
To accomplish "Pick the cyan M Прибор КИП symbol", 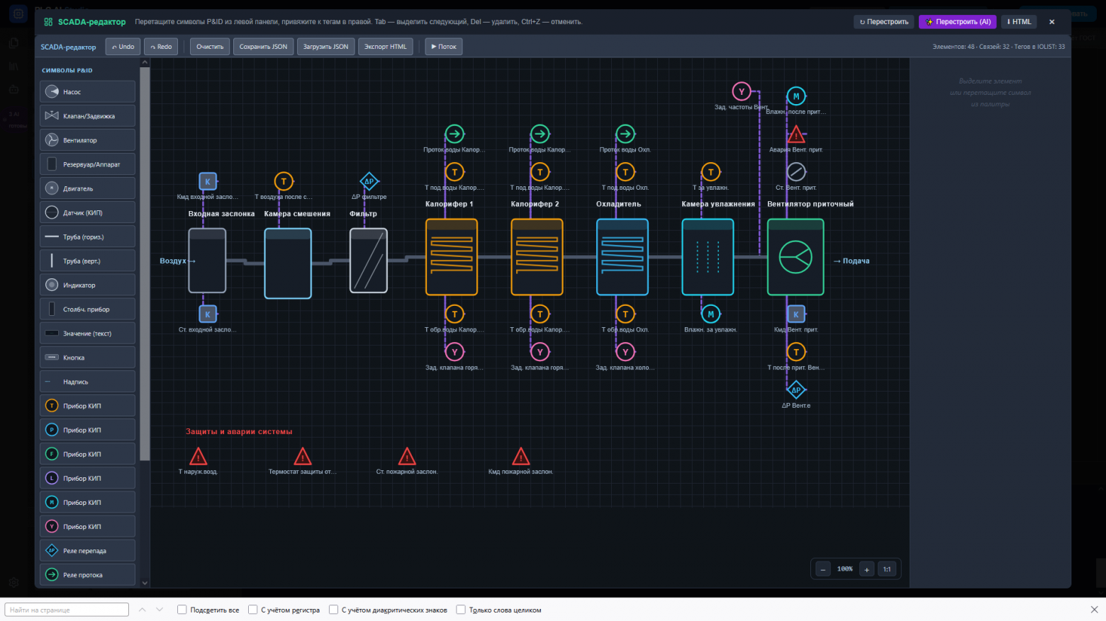I will tap(87, 502).
